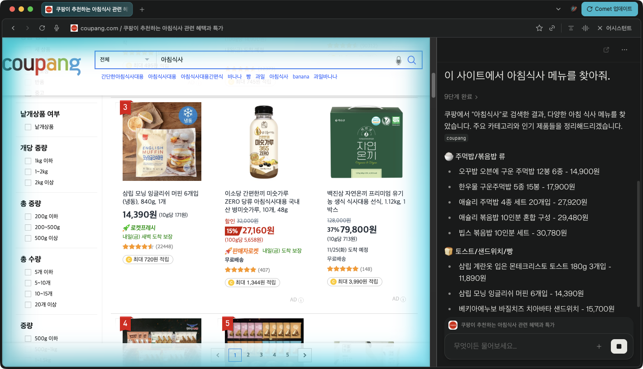Open a new tab with the plus icon

(x=142, y=9)
